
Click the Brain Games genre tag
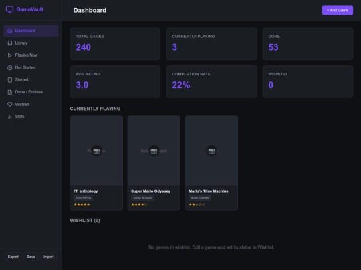(x=200, y=198)
